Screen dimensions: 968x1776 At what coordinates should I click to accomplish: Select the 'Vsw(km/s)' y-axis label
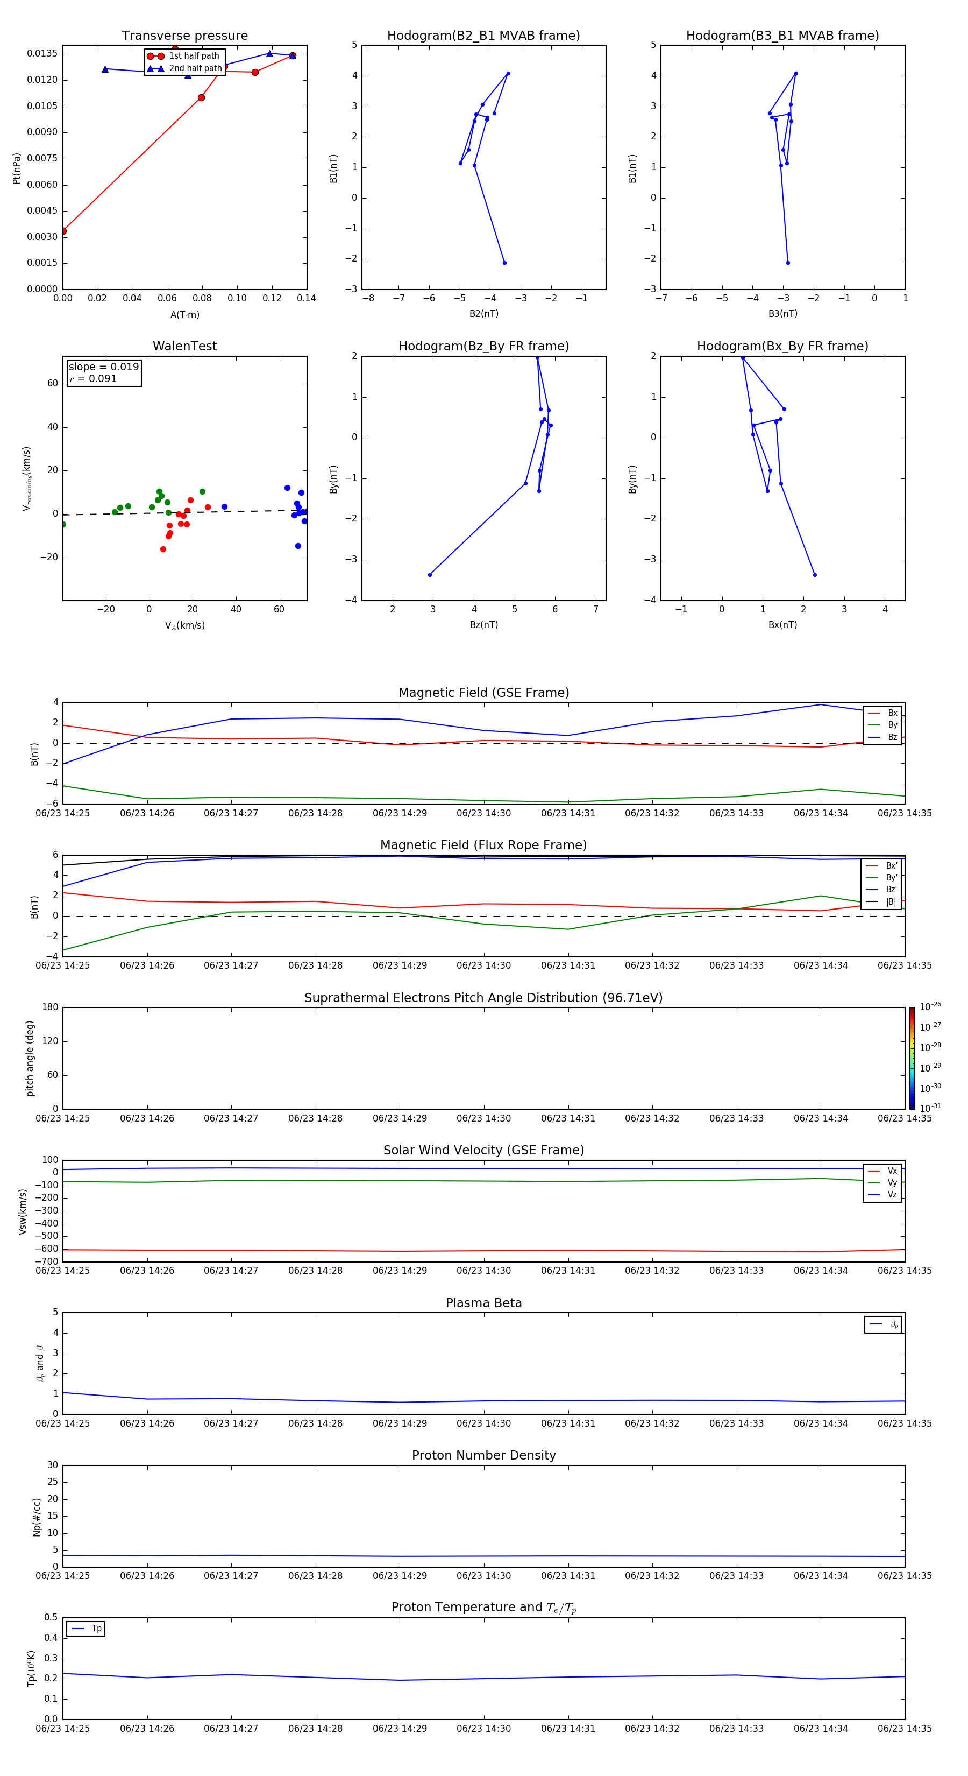[22, 1211]
